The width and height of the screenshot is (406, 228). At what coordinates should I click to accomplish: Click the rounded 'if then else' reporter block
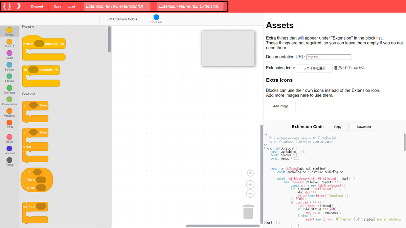coord(37,180)
